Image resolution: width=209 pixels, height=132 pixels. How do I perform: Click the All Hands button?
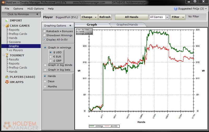coord(132,17)
